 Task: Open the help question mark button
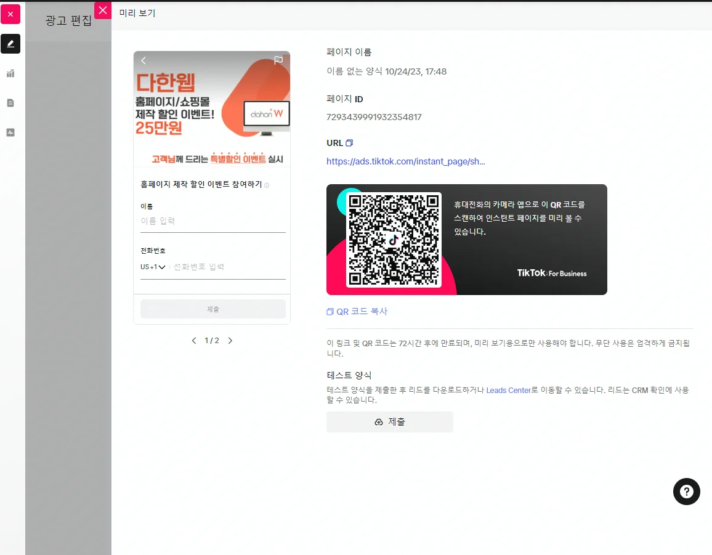(x=686, y=492)
